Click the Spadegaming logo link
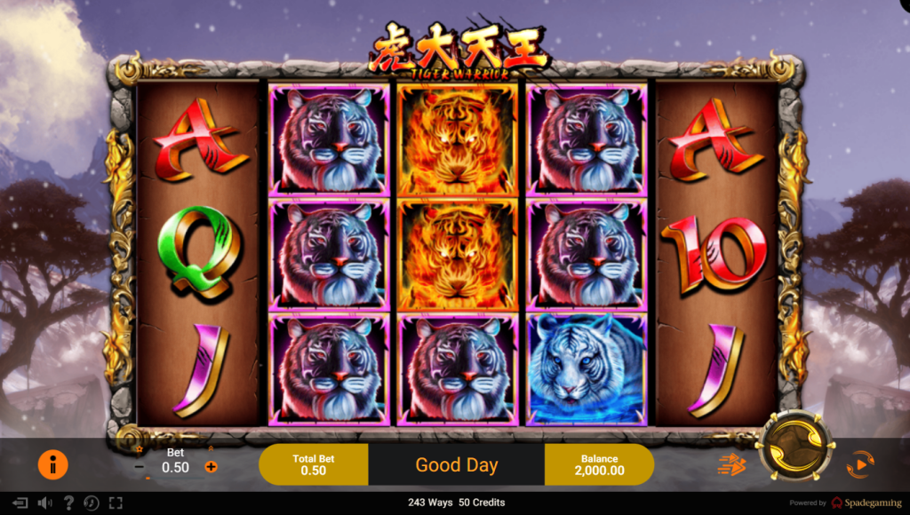 point(866,503)
